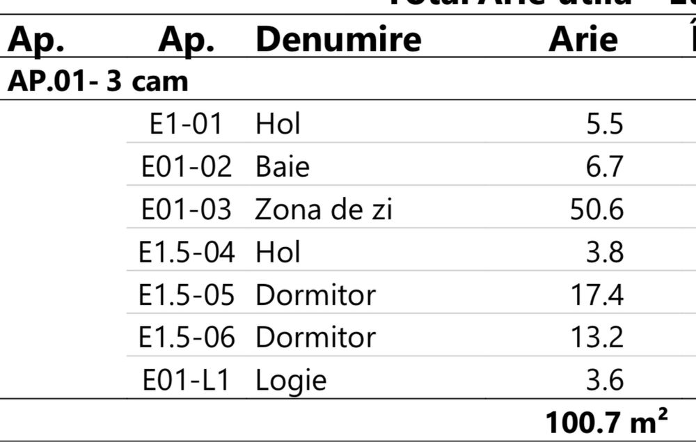
Task: Select the Zona de zi cell
Action: tap(324, 209)
